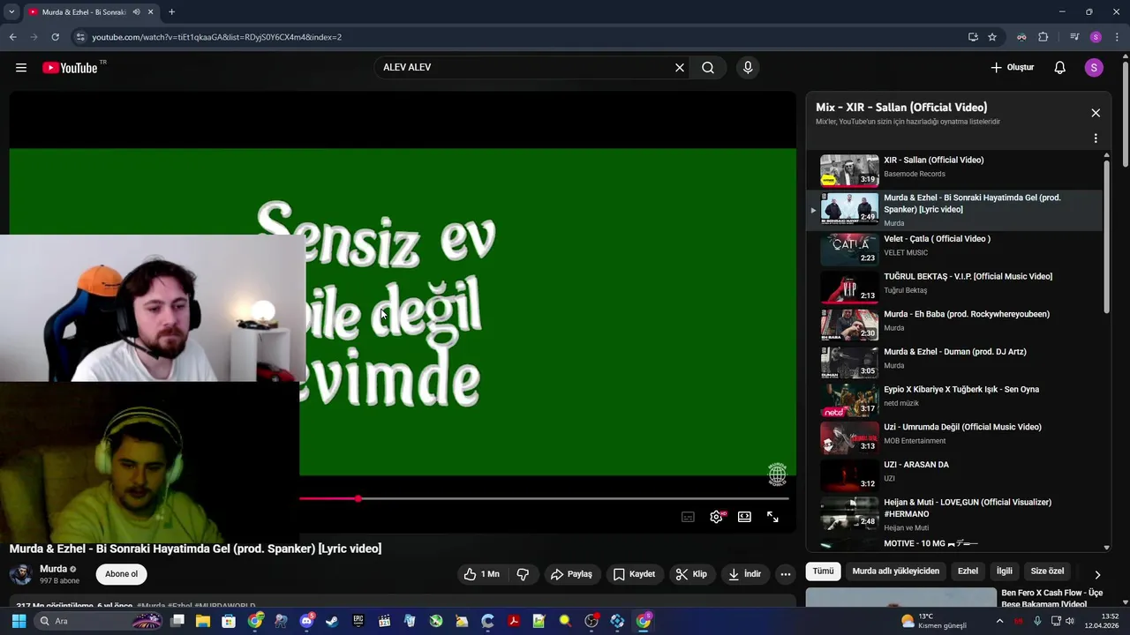Create a clip with Klip
1130x635 pixels.
[691, 574]
